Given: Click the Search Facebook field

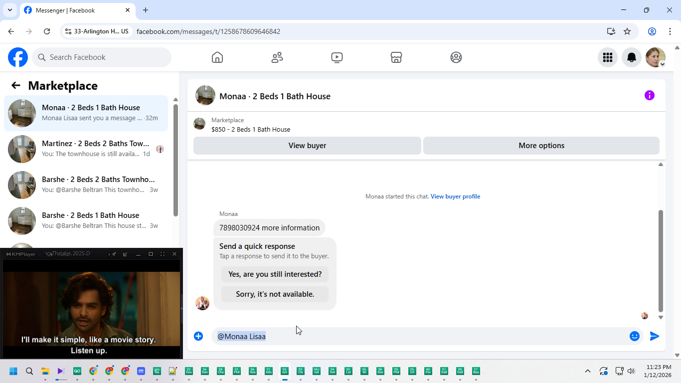Looking at the screenshot, I should tap(102, 57).
